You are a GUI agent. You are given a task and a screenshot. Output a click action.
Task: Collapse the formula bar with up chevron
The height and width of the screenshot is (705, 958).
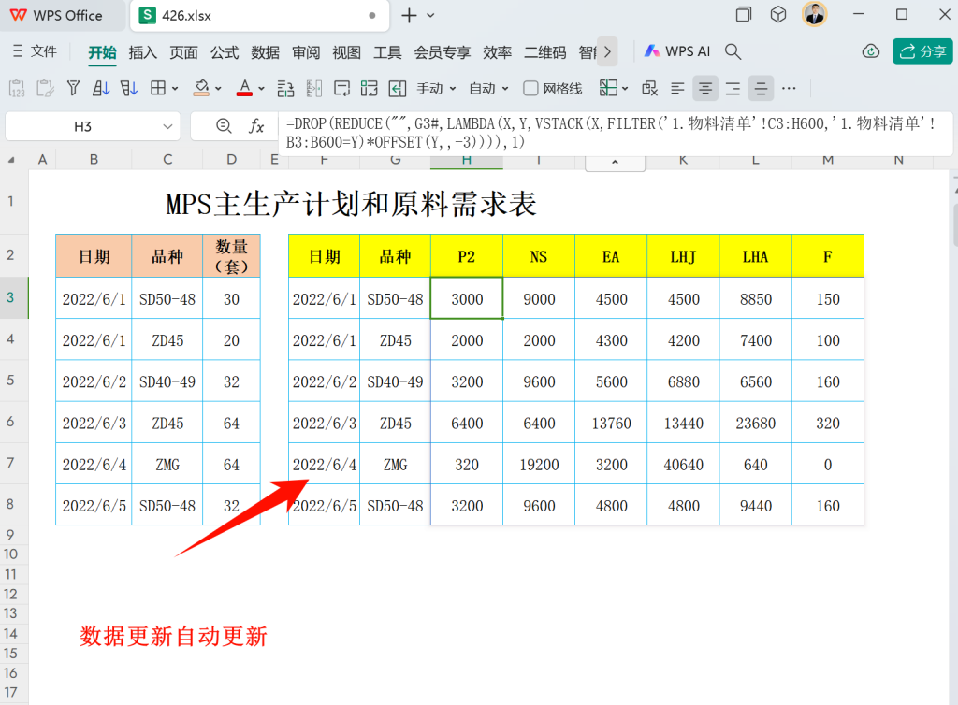(x=615, y=162)
